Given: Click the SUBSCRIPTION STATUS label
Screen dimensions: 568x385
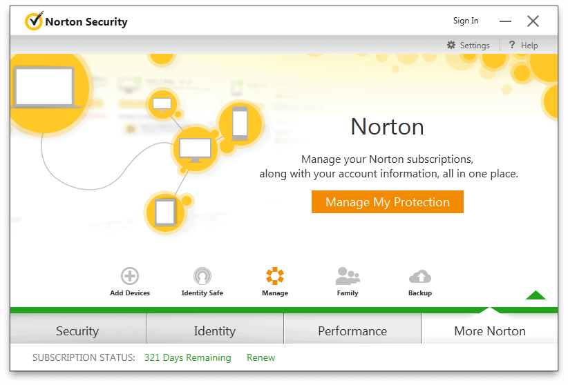Looking at the screenshot, I should click(84, 357).
